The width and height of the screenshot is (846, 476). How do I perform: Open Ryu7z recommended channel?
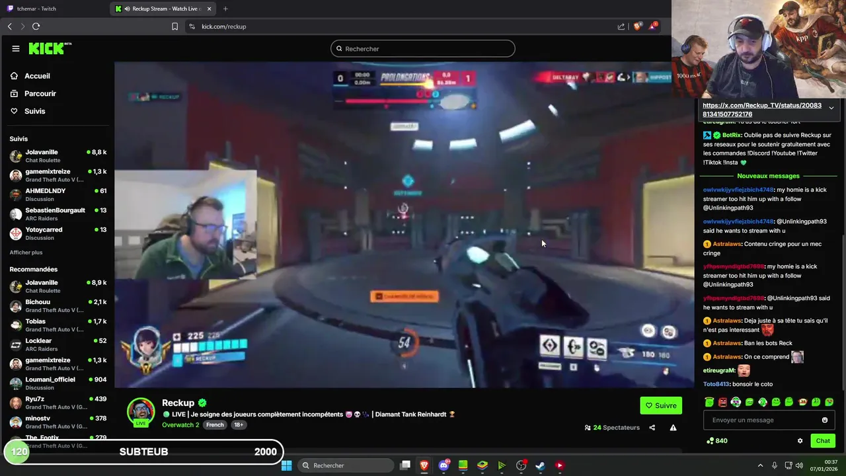click(58, 403)
